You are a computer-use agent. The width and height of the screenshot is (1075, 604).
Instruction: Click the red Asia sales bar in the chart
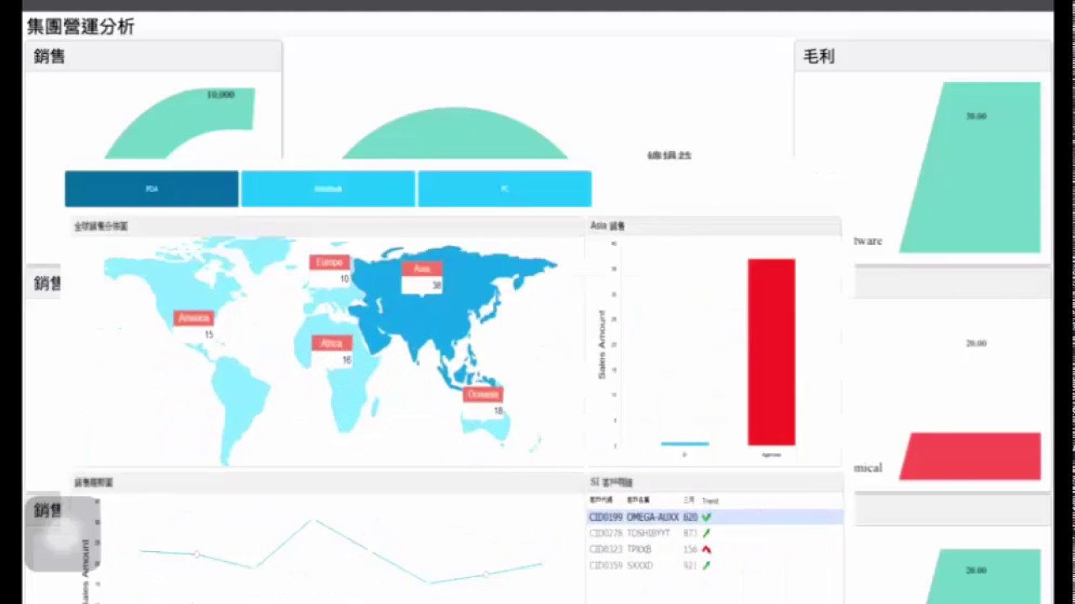pyautogui.click(x=770, y=352)
